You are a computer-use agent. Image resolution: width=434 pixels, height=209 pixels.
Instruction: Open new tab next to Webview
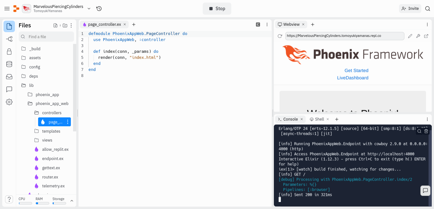313,24
